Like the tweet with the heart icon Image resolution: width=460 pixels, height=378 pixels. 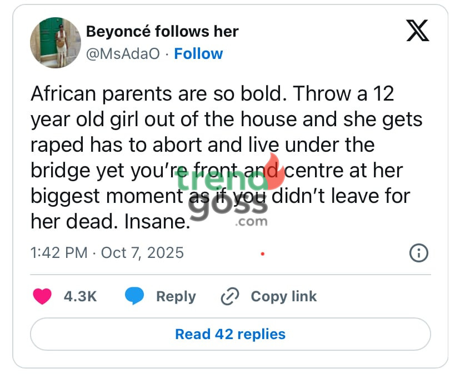(42, 296)
